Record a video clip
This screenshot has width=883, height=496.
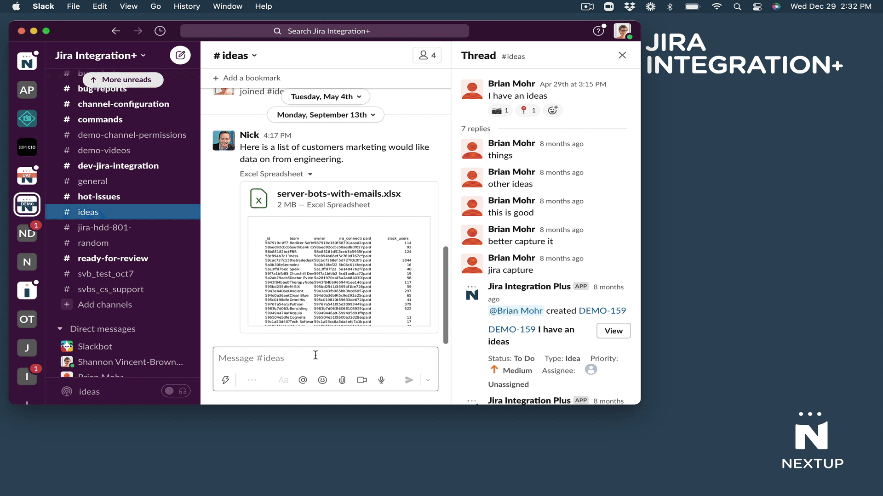362,380
